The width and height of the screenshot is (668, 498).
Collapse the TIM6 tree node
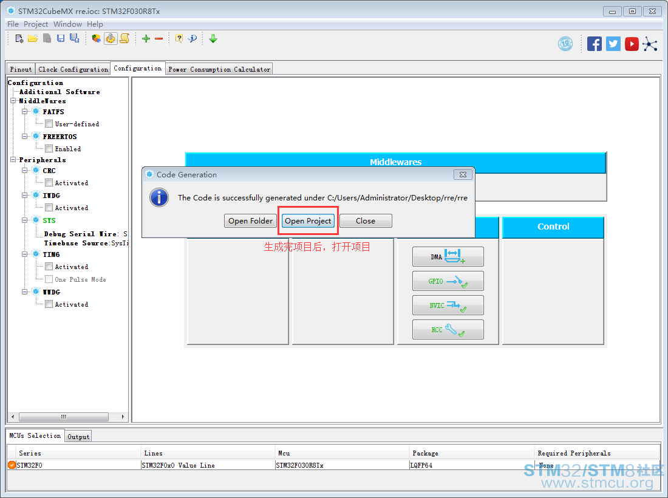[x=25, y=254]
